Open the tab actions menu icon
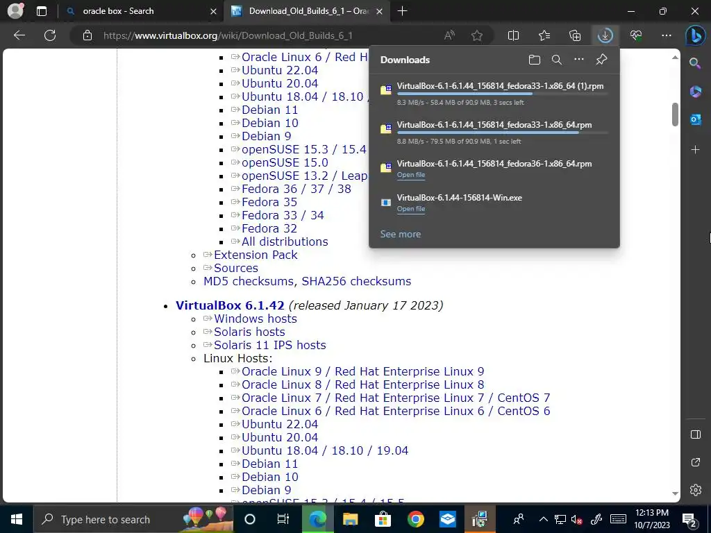The height and width of the screenshot is (533, 711). tap(41, 11)
